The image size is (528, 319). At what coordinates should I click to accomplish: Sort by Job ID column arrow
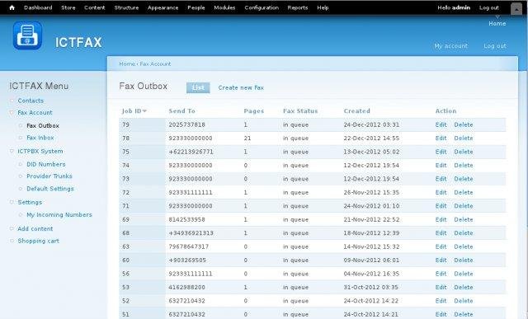pos(144,111)
